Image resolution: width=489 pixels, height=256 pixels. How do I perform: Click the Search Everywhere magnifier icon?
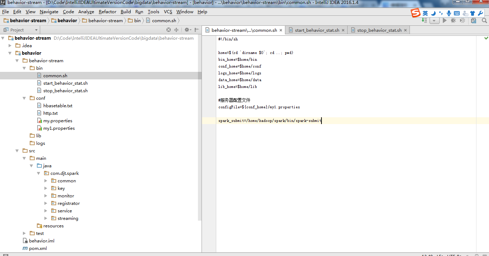pyautogui.click(x=484, y=21)
